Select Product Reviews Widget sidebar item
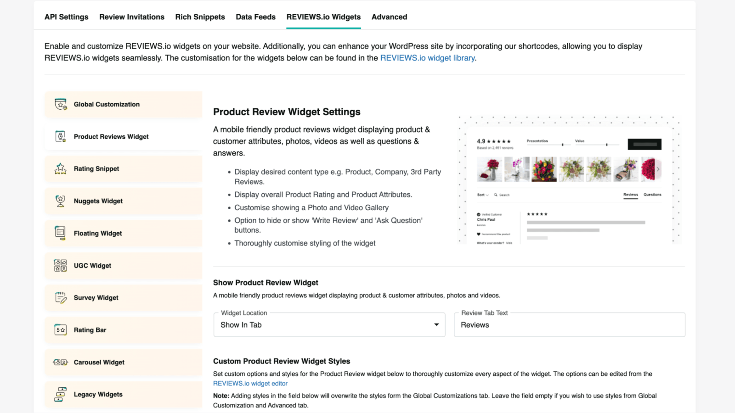 [124, 136]
